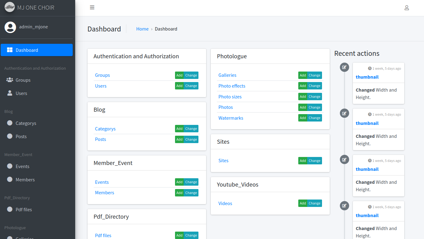Click the Users person icon in sidebar
424x239 pixels.
point(10,93)
